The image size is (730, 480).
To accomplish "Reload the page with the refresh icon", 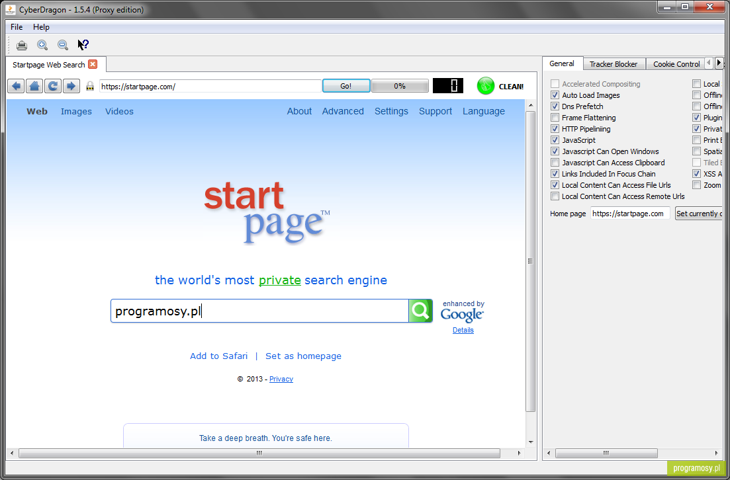I will pos(53,86).
